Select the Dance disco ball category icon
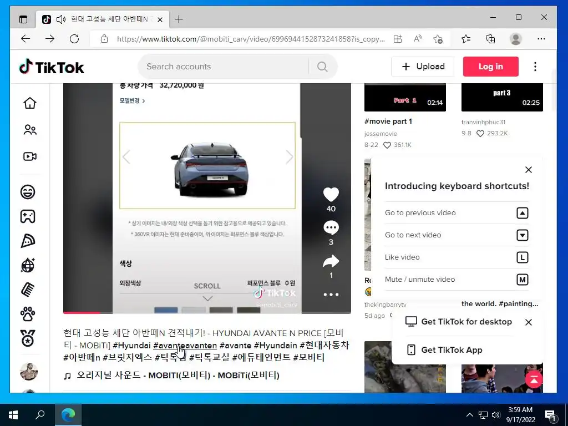The height and width of the screenshot is (426, 568). [x=28, y=265]
